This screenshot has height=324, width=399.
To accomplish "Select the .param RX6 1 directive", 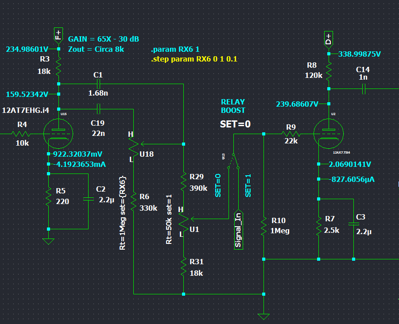I will [175, 49].
